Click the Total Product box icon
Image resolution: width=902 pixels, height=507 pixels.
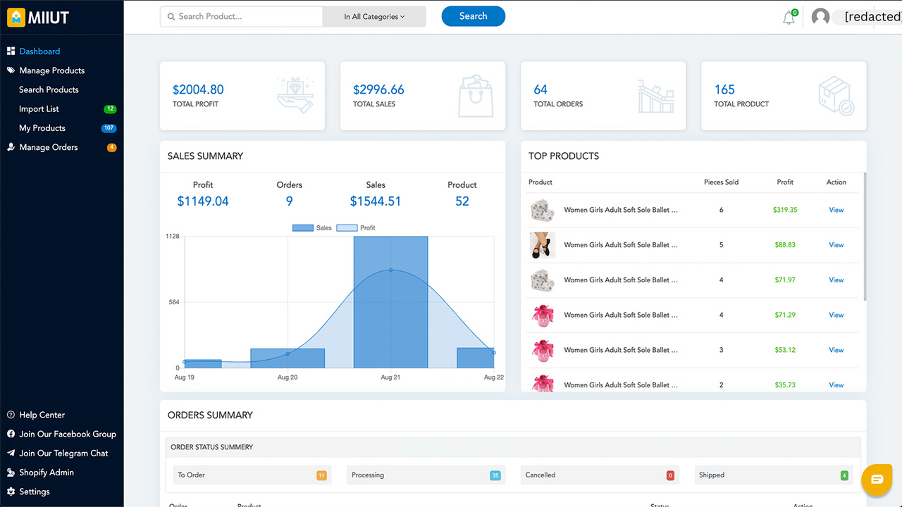point(836,96)
